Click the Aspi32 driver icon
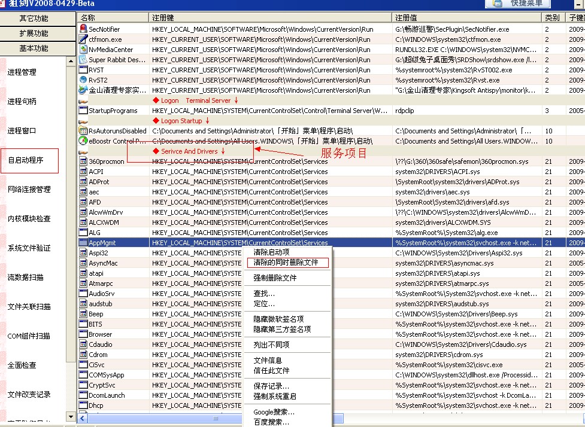 83,252
